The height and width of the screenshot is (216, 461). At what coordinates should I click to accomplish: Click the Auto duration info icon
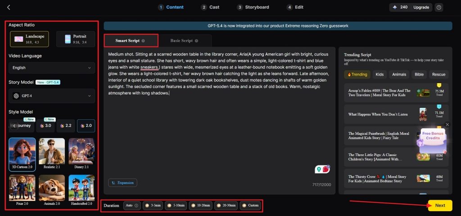(136, 206)
